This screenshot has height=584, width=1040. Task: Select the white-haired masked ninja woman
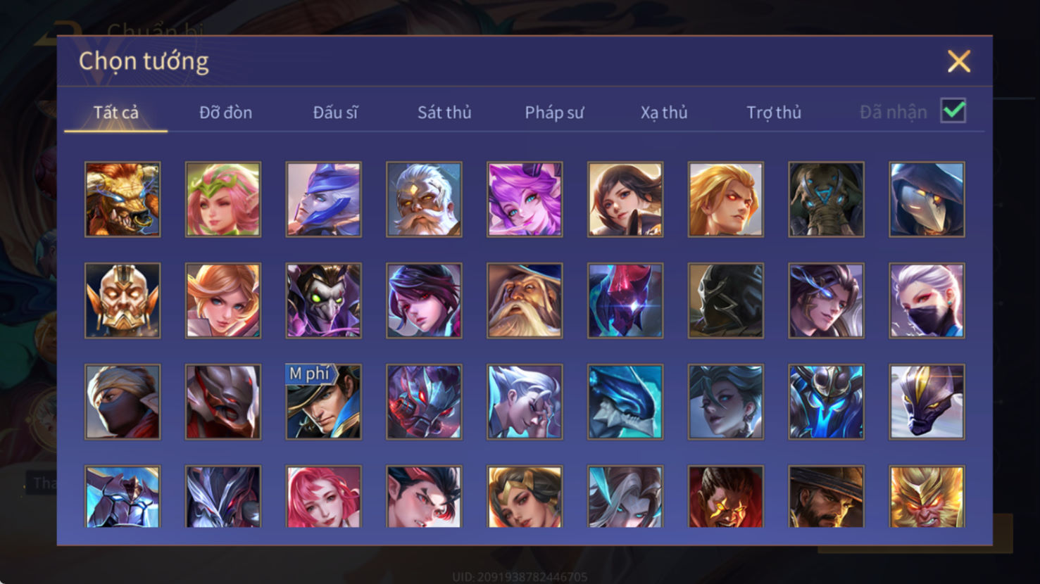[x=927, y=300]
